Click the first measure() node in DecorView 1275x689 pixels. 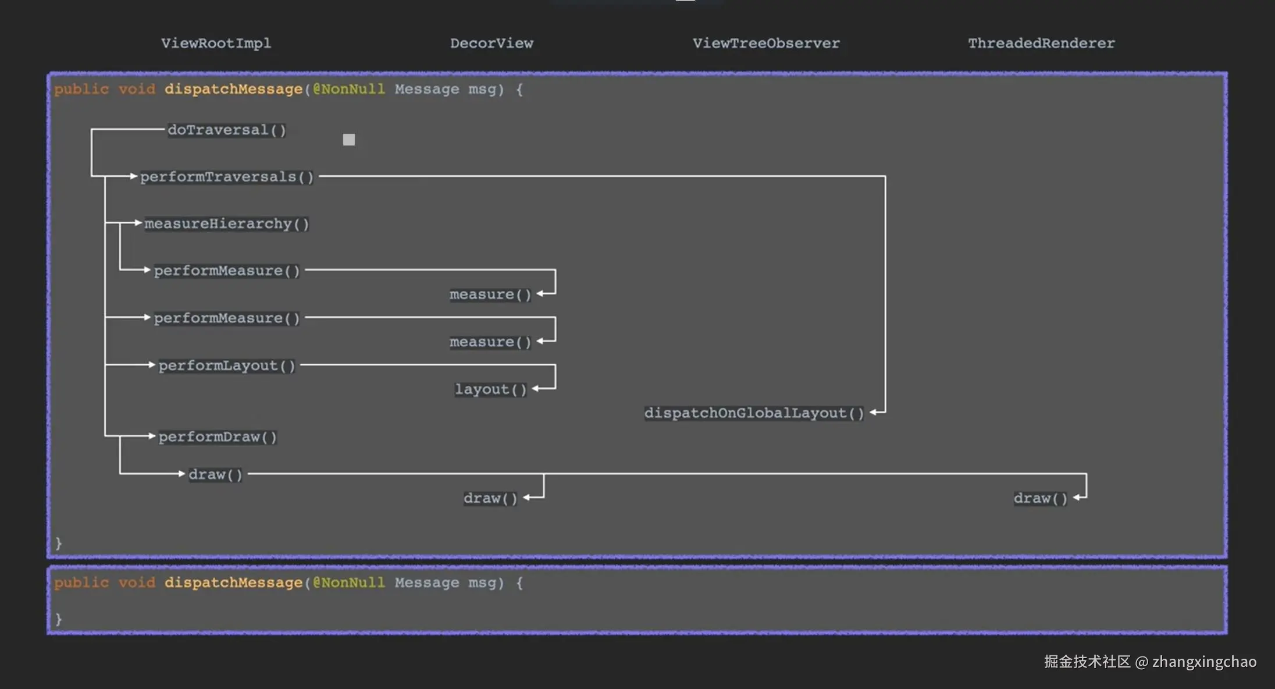point(490,295)
